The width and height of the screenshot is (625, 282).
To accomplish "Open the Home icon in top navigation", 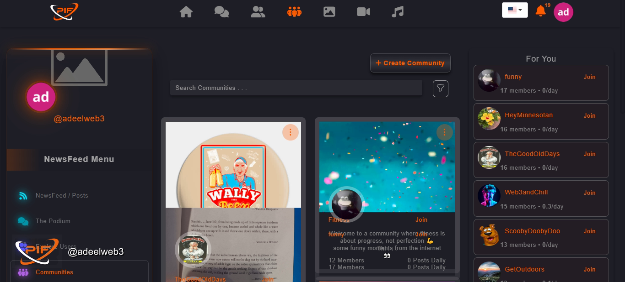I will tap(186, 12).
